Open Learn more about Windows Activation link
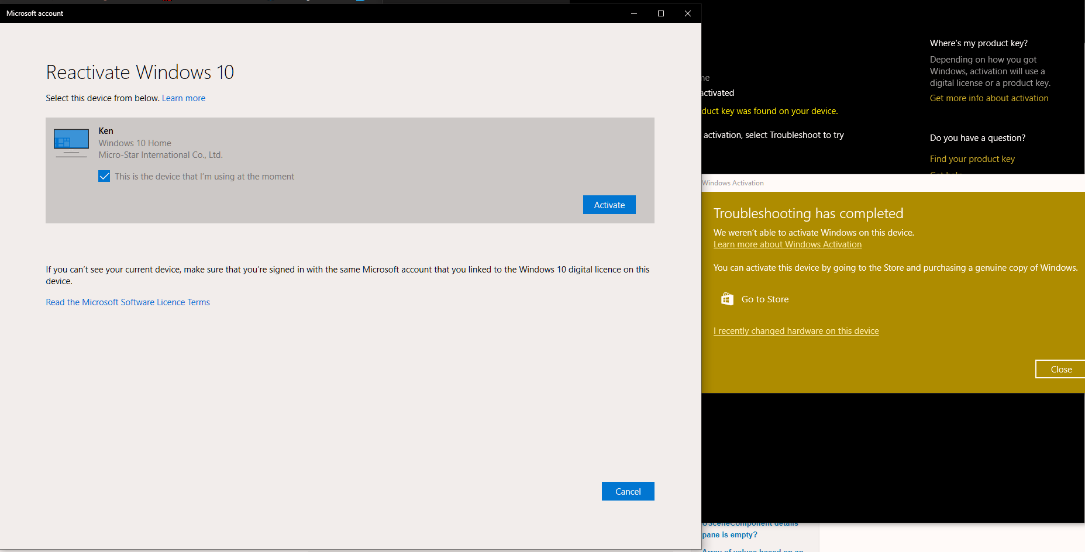This screenshot has width=1085, height=552. click(x=787, y=244)
